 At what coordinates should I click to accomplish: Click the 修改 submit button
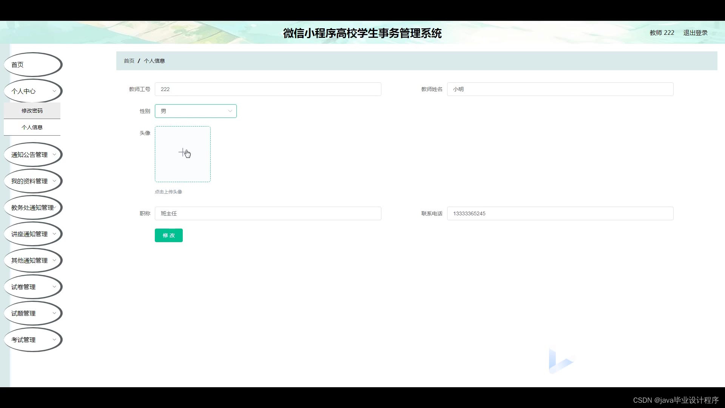(x=168, y=235)
